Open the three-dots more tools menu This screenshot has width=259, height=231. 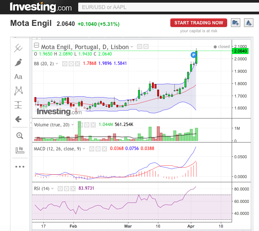pos(20,166)
